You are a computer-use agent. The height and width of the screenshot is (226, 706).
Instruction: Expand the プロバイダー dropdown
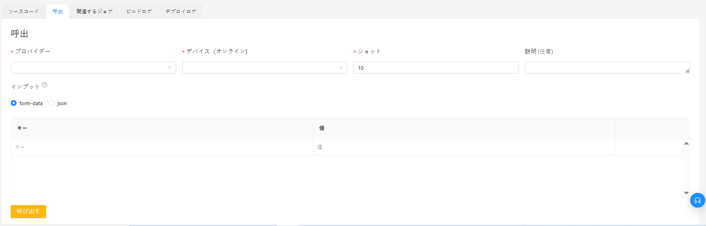tap(93, 68)
